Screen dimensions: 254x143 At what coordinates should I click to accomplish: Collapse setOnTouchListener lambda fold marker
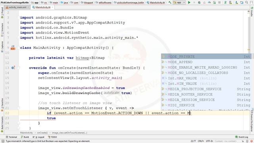pos(18,108)
